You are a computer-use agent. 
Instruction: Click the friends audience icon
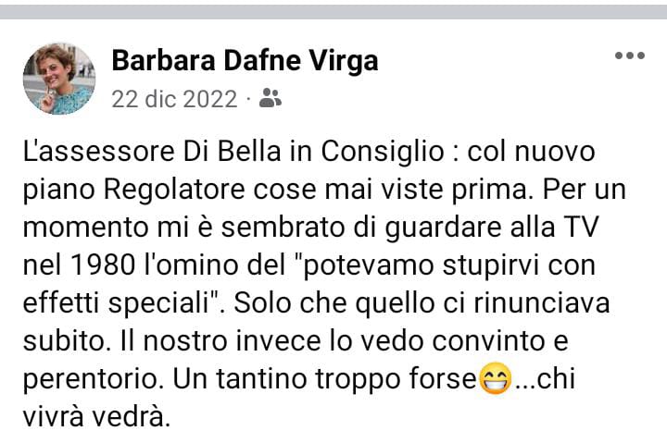pyautogui.click(x=271, y=98)
